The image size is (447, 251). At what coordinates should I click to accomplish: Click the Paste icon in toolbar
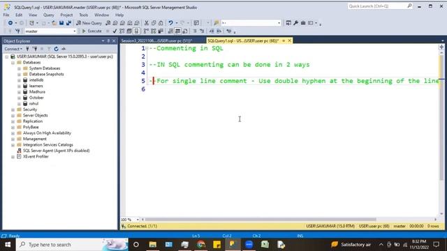click(161, 23)
